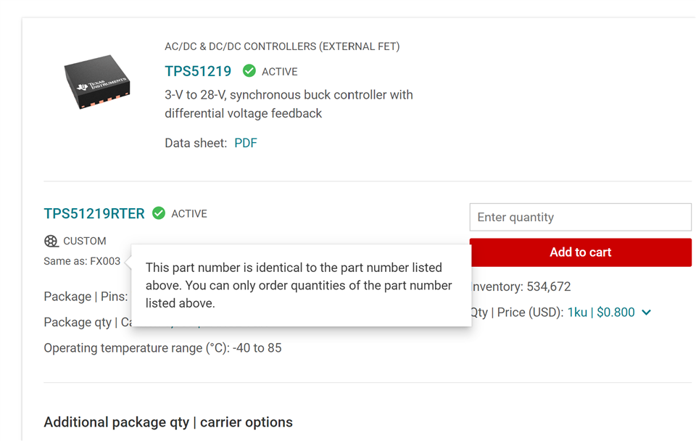Screen dimensions: 696x441
Task: Click the reel icon beside CUSTOM
Action: (x=51, y=241)
